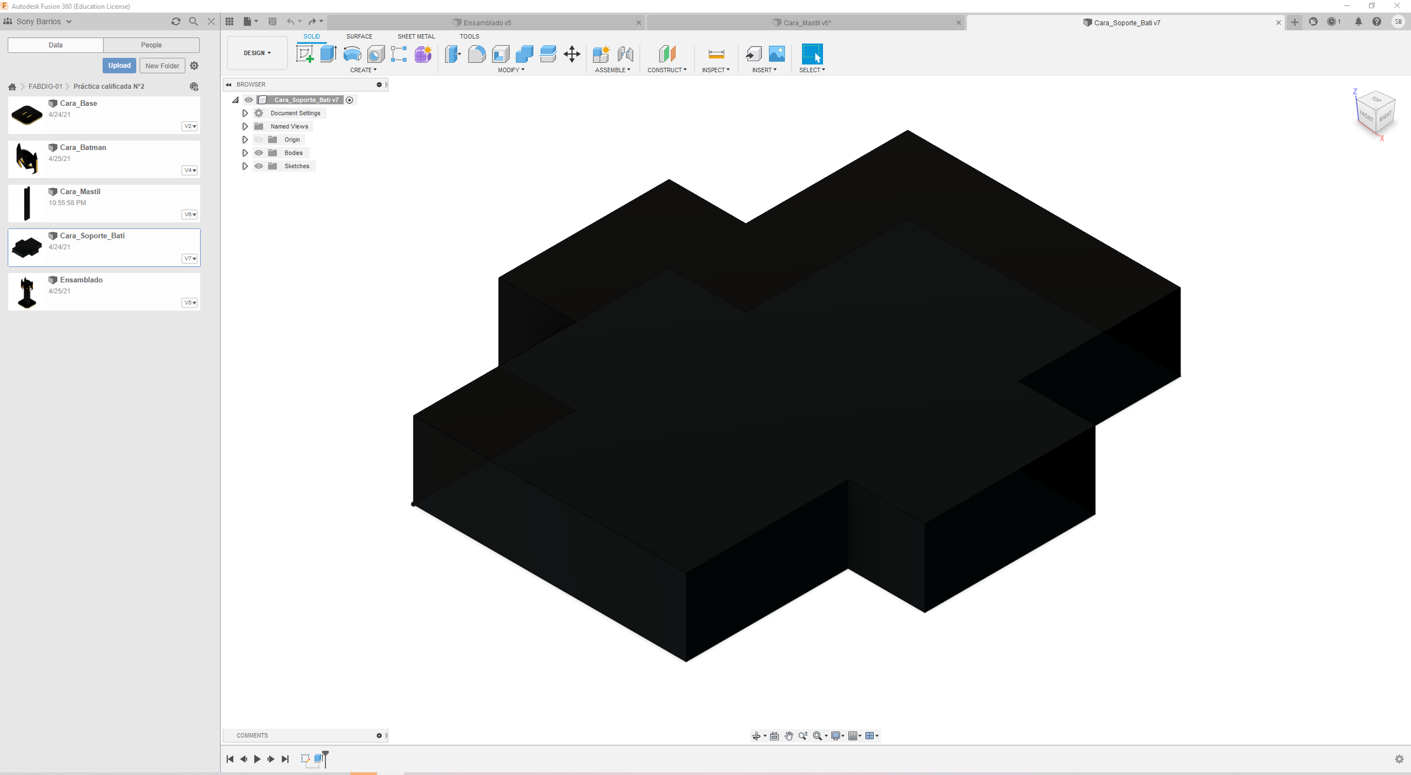
Task: Open the CREATE dropdown menu
Action: (363, 70)
